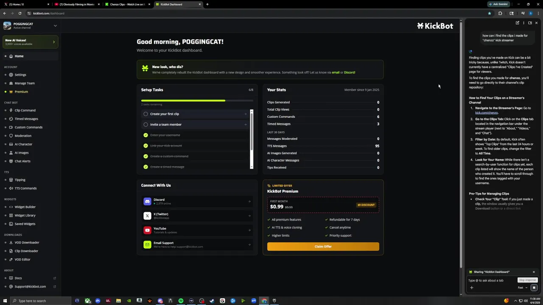543x305 pixels.
Task: Click the Widget Library icon
Action: (11, 215)
